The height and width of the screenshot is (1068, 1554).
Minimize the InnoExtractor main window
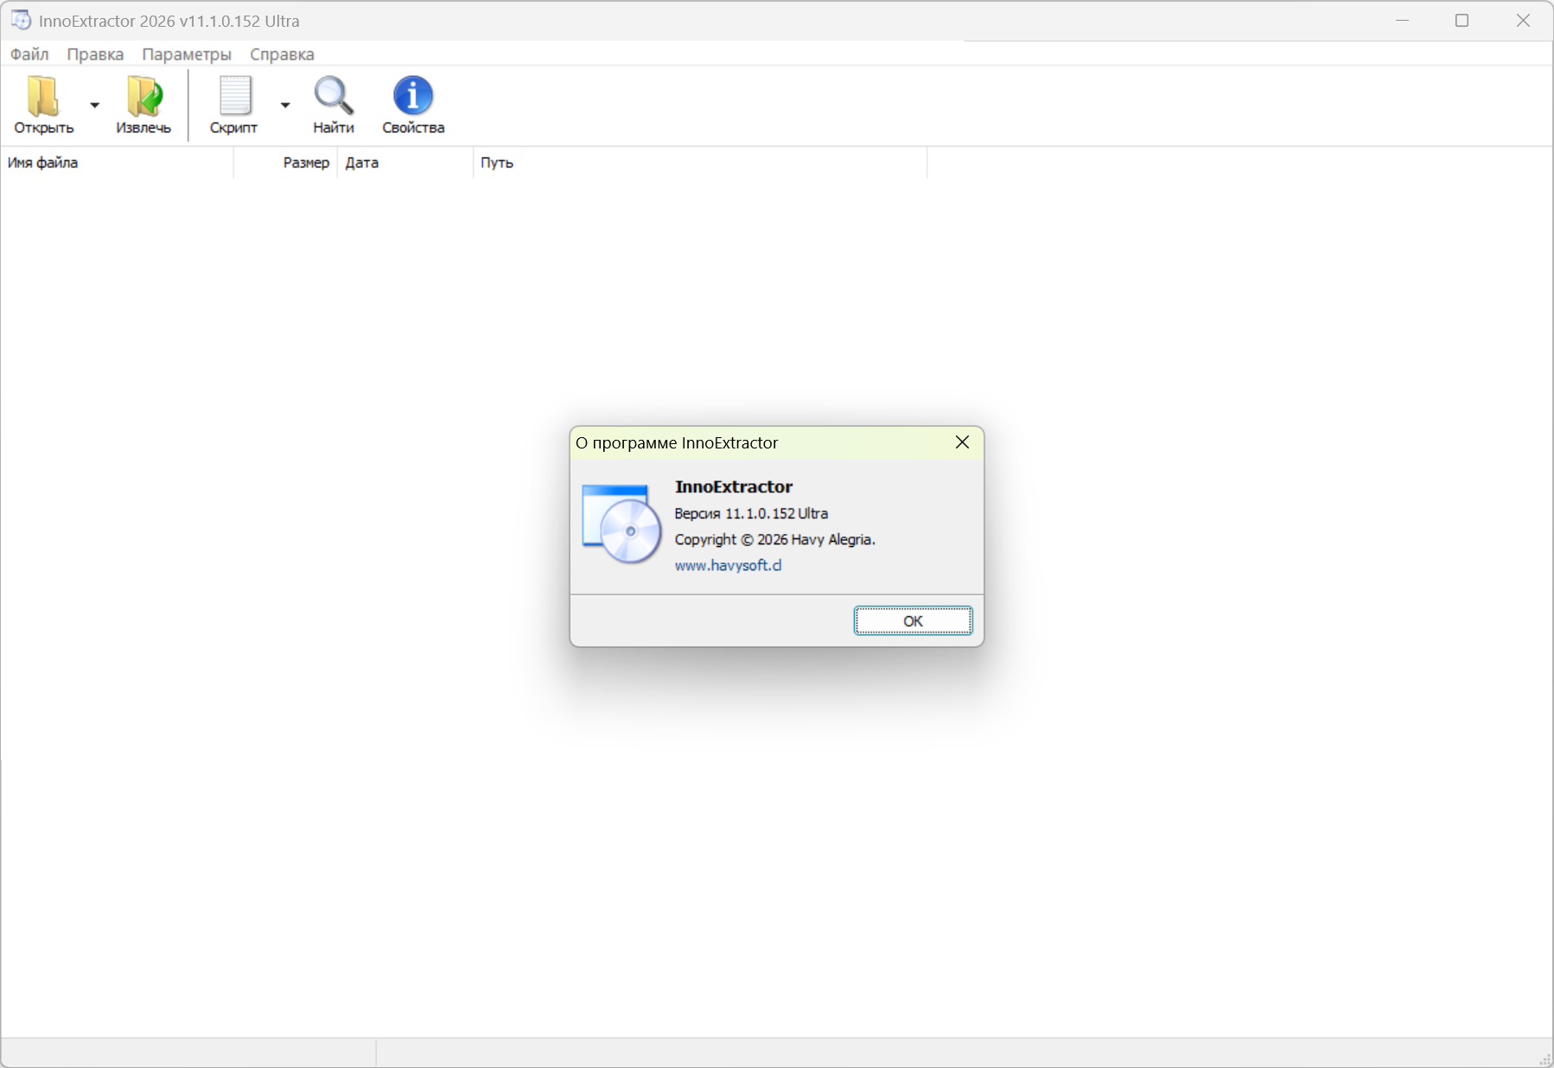click(1402, 20)
